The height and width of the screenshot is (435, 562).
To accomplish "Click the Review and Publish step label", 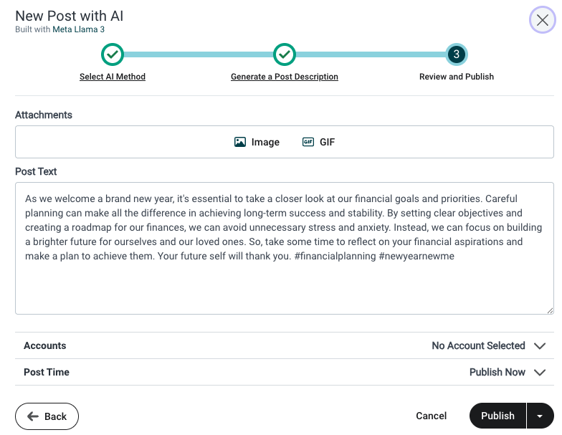I will point(457,77).
